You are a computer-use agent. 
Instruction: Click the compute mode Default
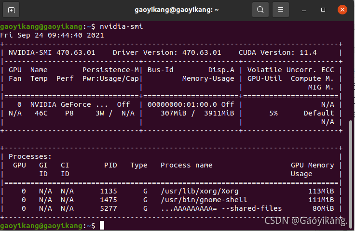point(319,113)
